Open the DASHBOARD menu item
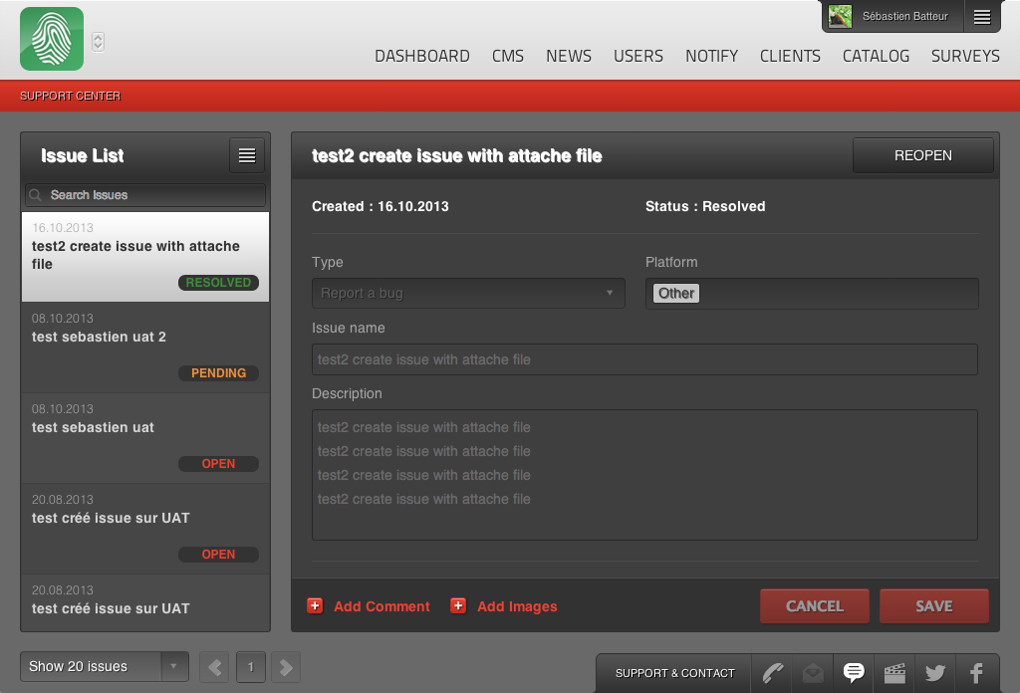Image resolution: width=1020 pixels, height=693 pixels. (422, 56)
